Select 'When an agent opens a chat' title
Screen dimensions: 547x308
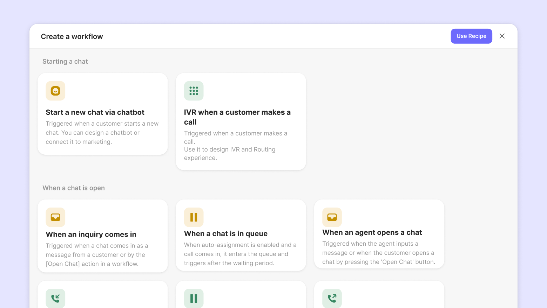[x=372, y=232]
